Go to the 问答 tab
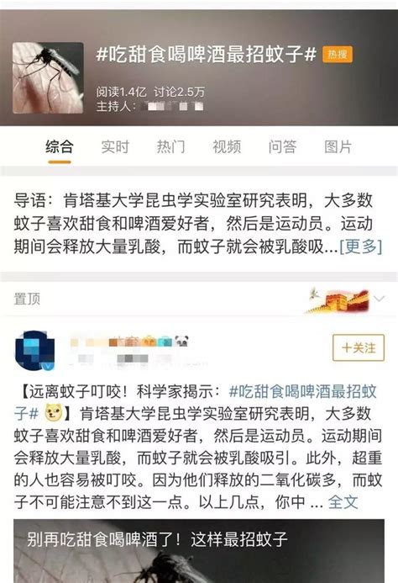The width and height of the screenshot is (398, 583). tap(282, 146)
